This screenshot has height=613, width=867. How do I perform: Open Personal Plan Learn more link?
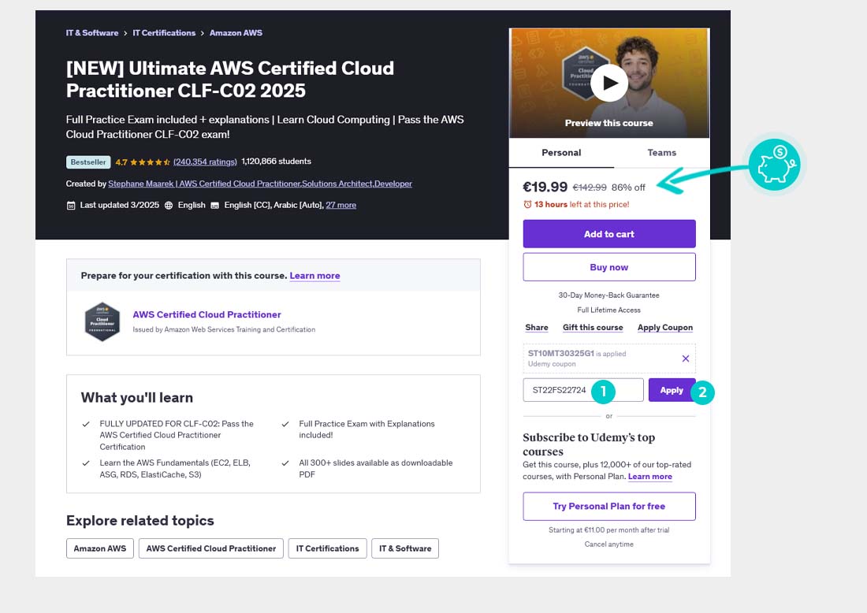pos(649,477)
